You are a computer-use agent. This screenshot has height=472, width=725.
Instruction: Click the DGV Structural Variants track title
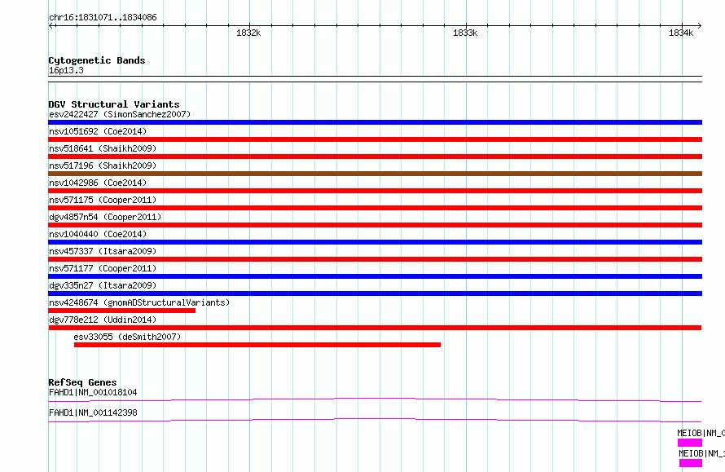(x=114, y=104)
